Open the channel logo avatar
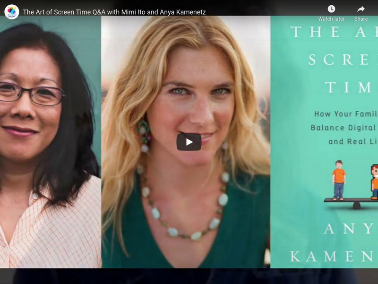 11,11
